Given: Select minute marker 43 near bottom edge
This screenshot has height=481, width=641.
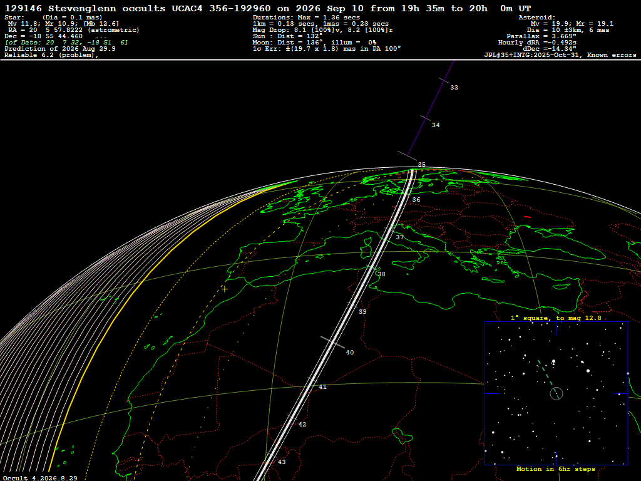Looking at the screenshot, I should 282,462.
